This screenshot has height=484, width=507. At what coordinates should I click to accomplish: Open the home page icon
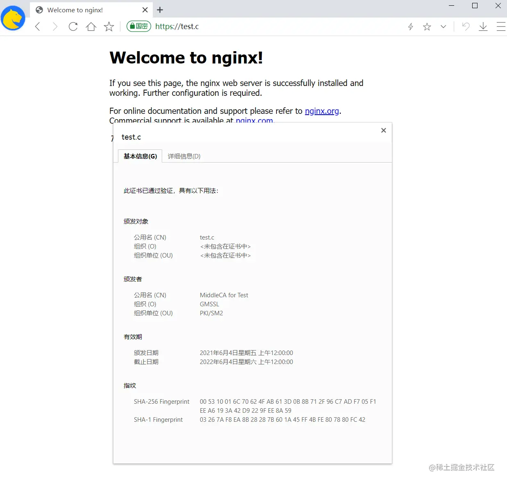pos(91,27)
